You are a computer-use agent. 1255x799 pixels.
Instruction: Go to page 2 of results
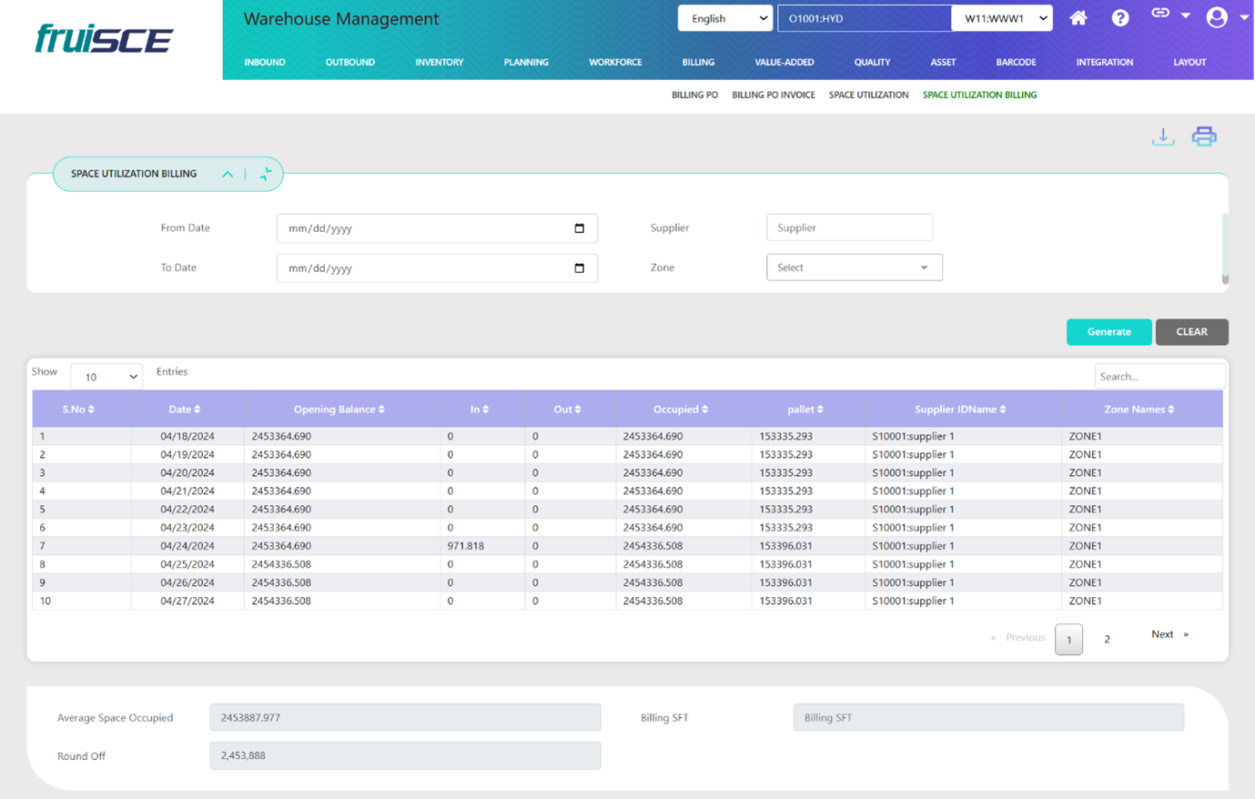tap(1107, 639)
